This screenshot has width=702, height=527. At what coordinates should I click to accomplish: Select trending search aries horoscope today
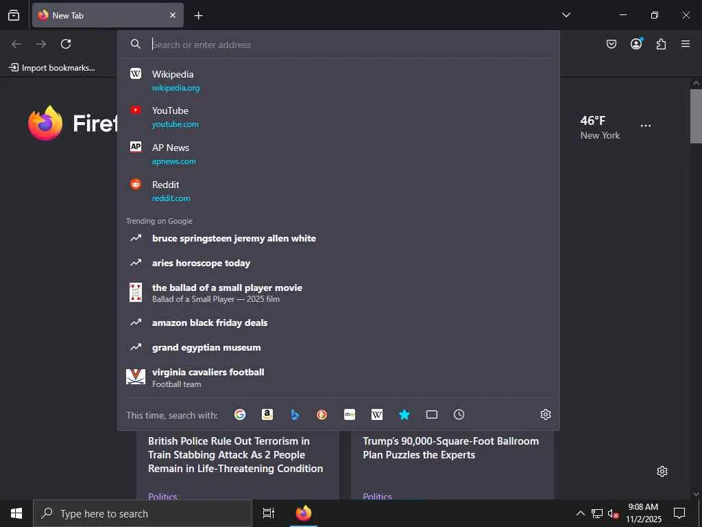tap(339, 263)
